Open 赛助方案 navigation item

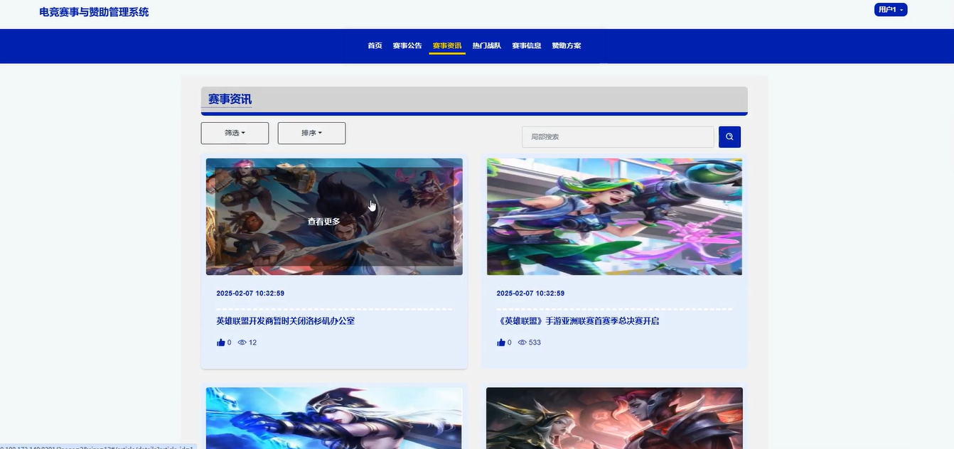(x=567, y=45)
